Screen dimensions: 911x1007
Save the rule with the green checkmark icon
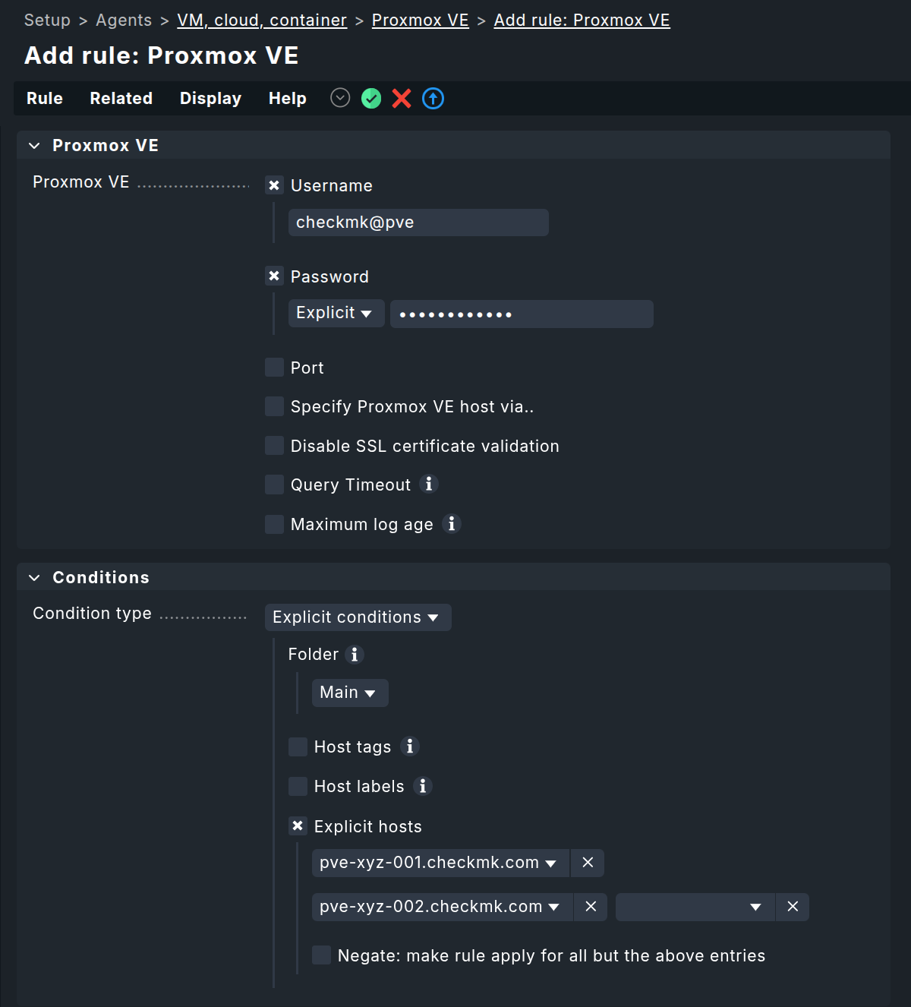tap(371, 98)
